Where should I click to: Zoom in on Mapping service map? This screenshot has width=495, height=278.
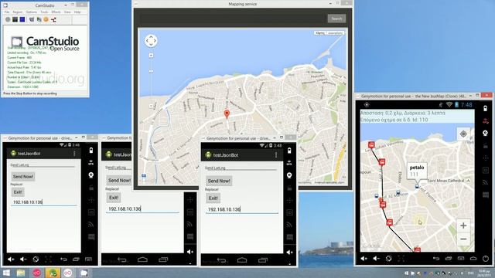coord(151,56)
